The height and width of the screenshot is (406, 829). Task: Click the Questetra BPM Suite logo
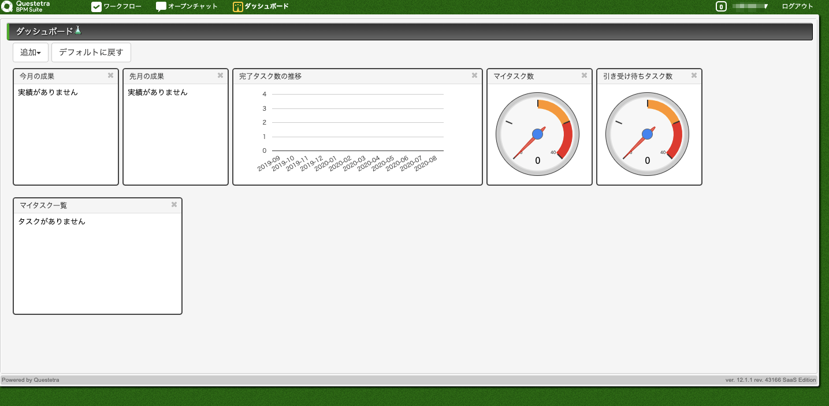pos(26,6)
